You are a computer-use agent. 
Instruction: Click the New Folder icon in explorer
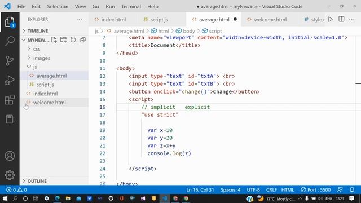click(x=63, y=40)
